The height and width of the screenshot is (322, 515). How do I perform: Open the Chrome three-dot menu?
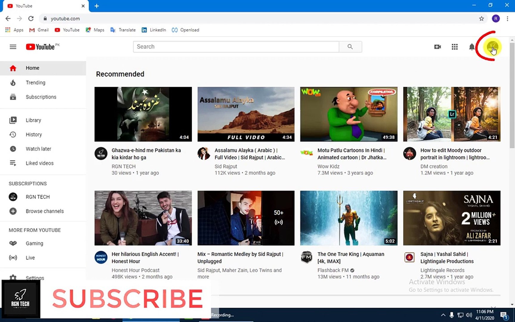point(508,18)
